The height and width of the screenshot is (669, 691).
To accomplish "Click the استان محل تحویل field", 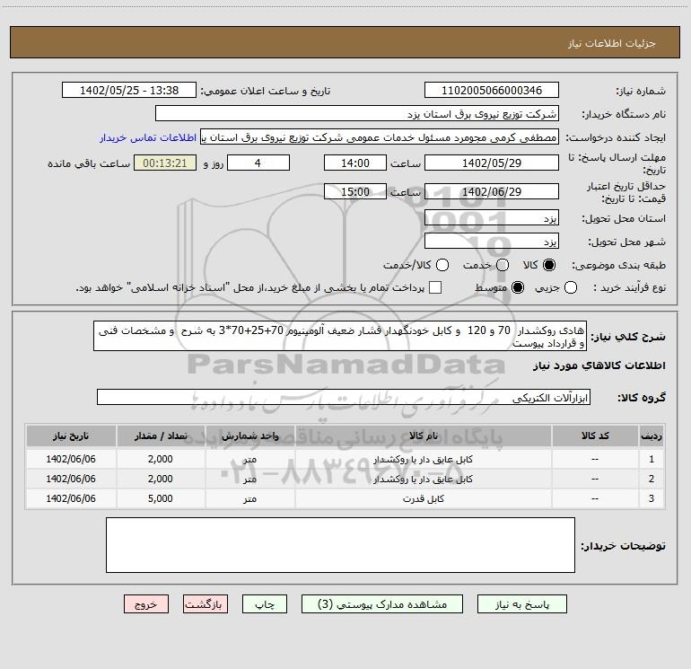I will (x=492, y=218).
